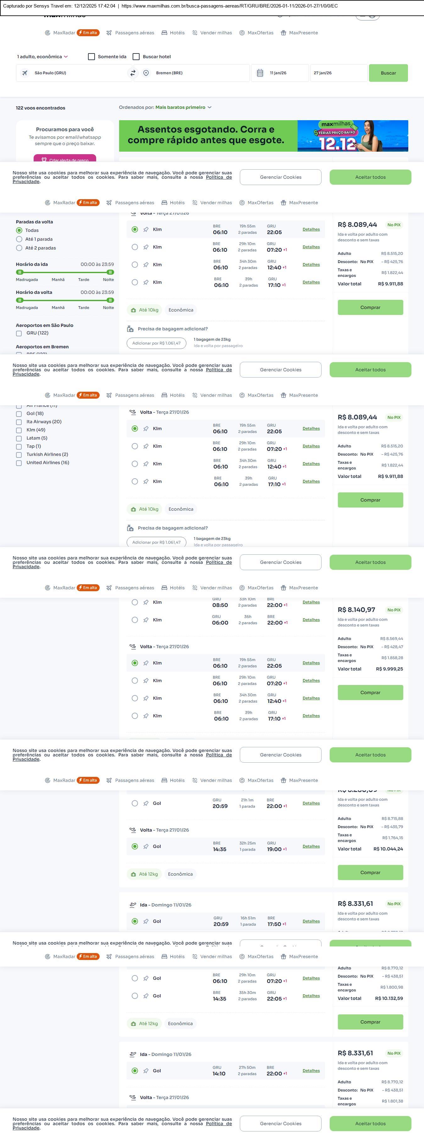424x1139 pixels.
Task: Check the Turkish Airlines (2) filter
Action: [x=19, y=455]
